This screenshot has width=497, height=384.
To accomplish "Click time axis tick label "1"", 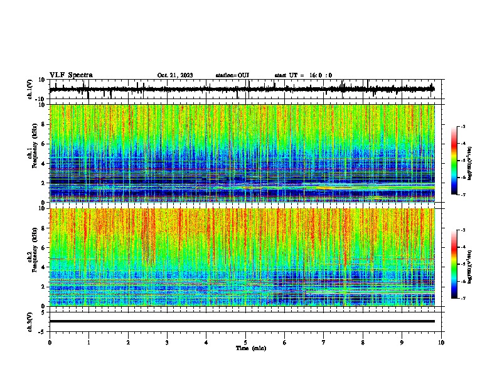I will [88, 343].
